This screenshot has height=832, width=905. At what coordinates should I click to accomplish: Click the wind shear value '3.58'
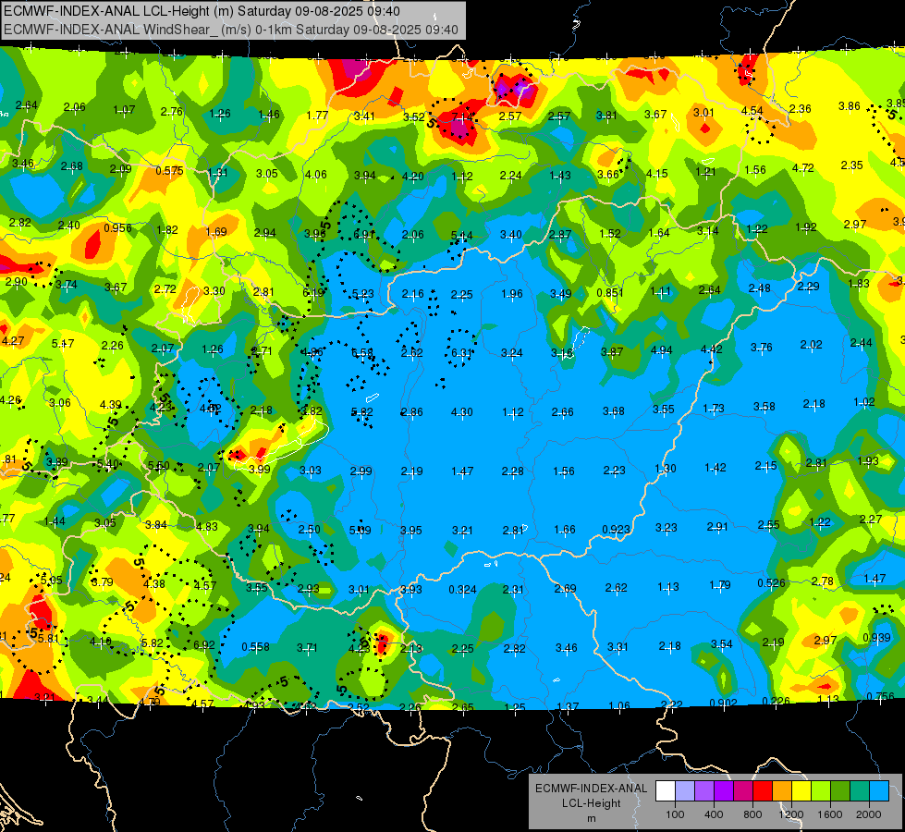click(764, 407)
